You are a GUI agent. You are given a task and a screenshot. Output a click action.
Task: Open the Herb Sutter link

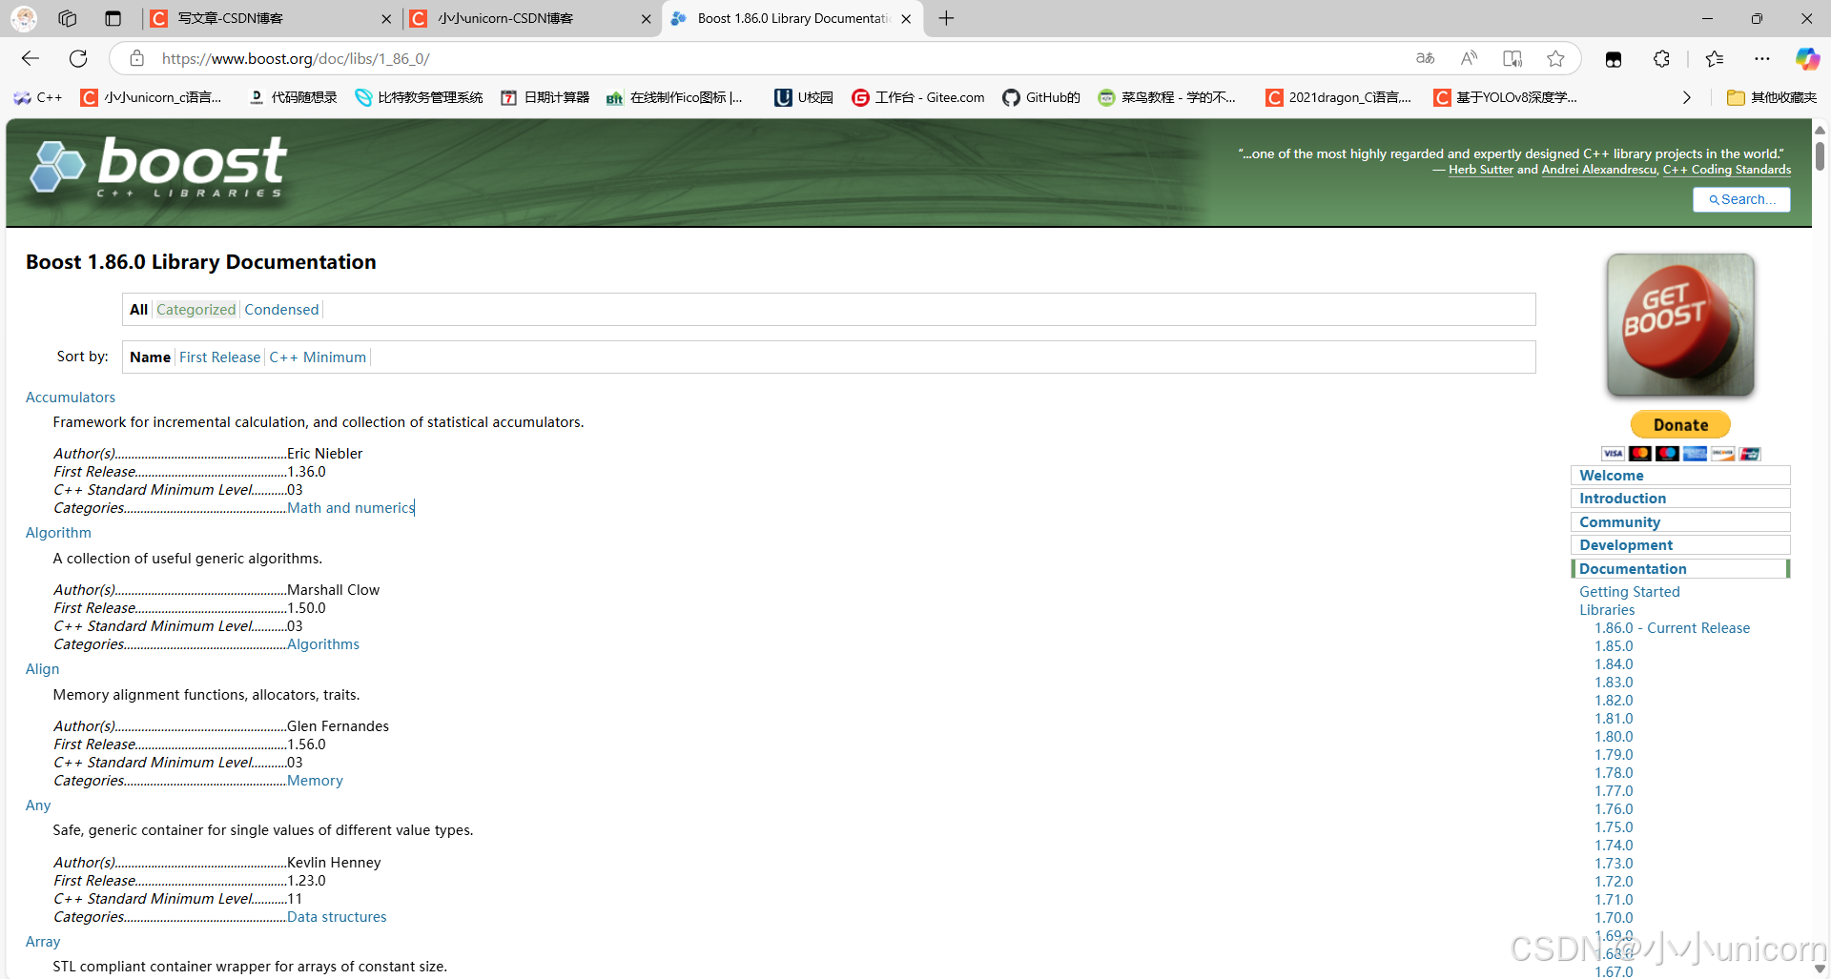[1481, 170]
